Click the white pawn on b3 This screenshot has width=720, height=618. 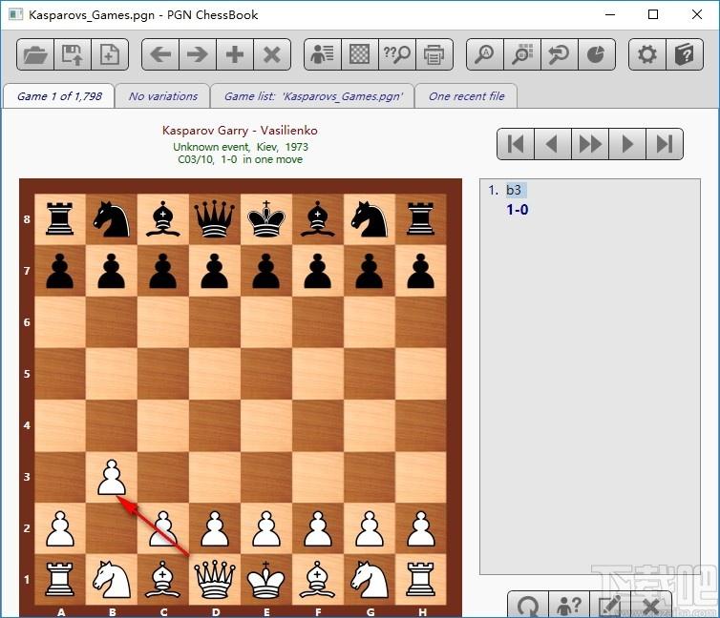112,477
